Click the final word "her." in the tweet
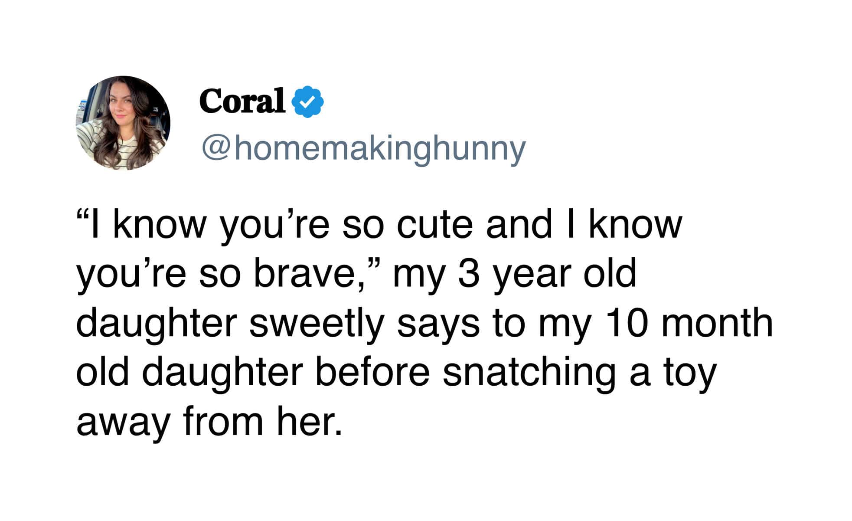 310,422
